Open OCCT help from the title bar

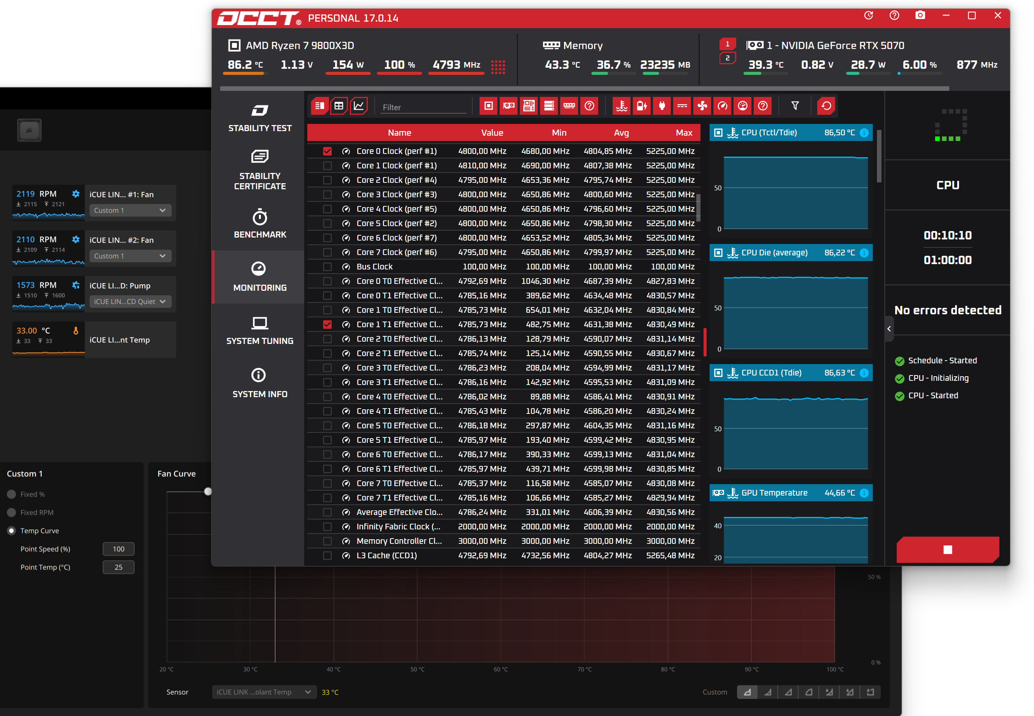(894, 16)
